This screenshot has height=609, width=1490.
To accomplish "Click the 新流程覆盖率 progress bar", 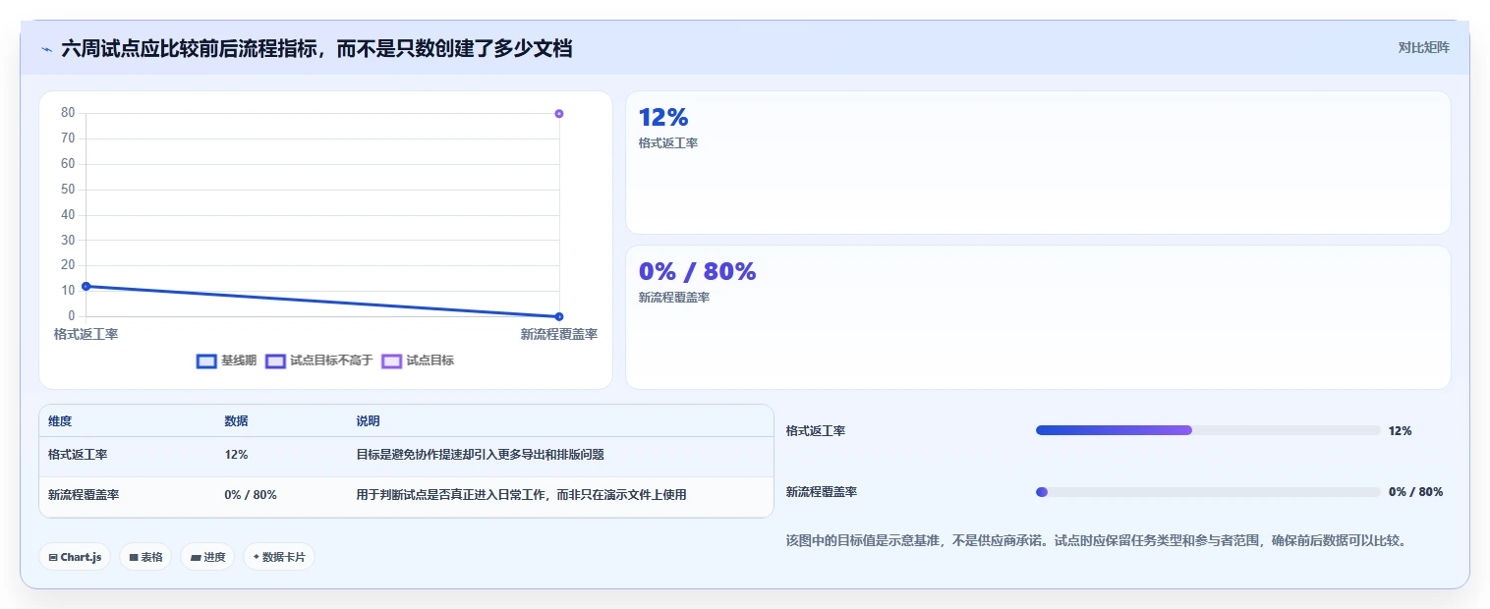I will click(1208, 492).
